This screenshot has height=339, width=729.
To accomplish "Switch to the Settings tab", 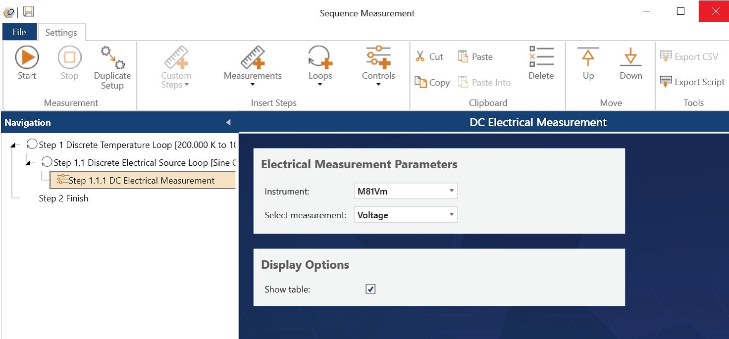I will (x=61, y=32).
